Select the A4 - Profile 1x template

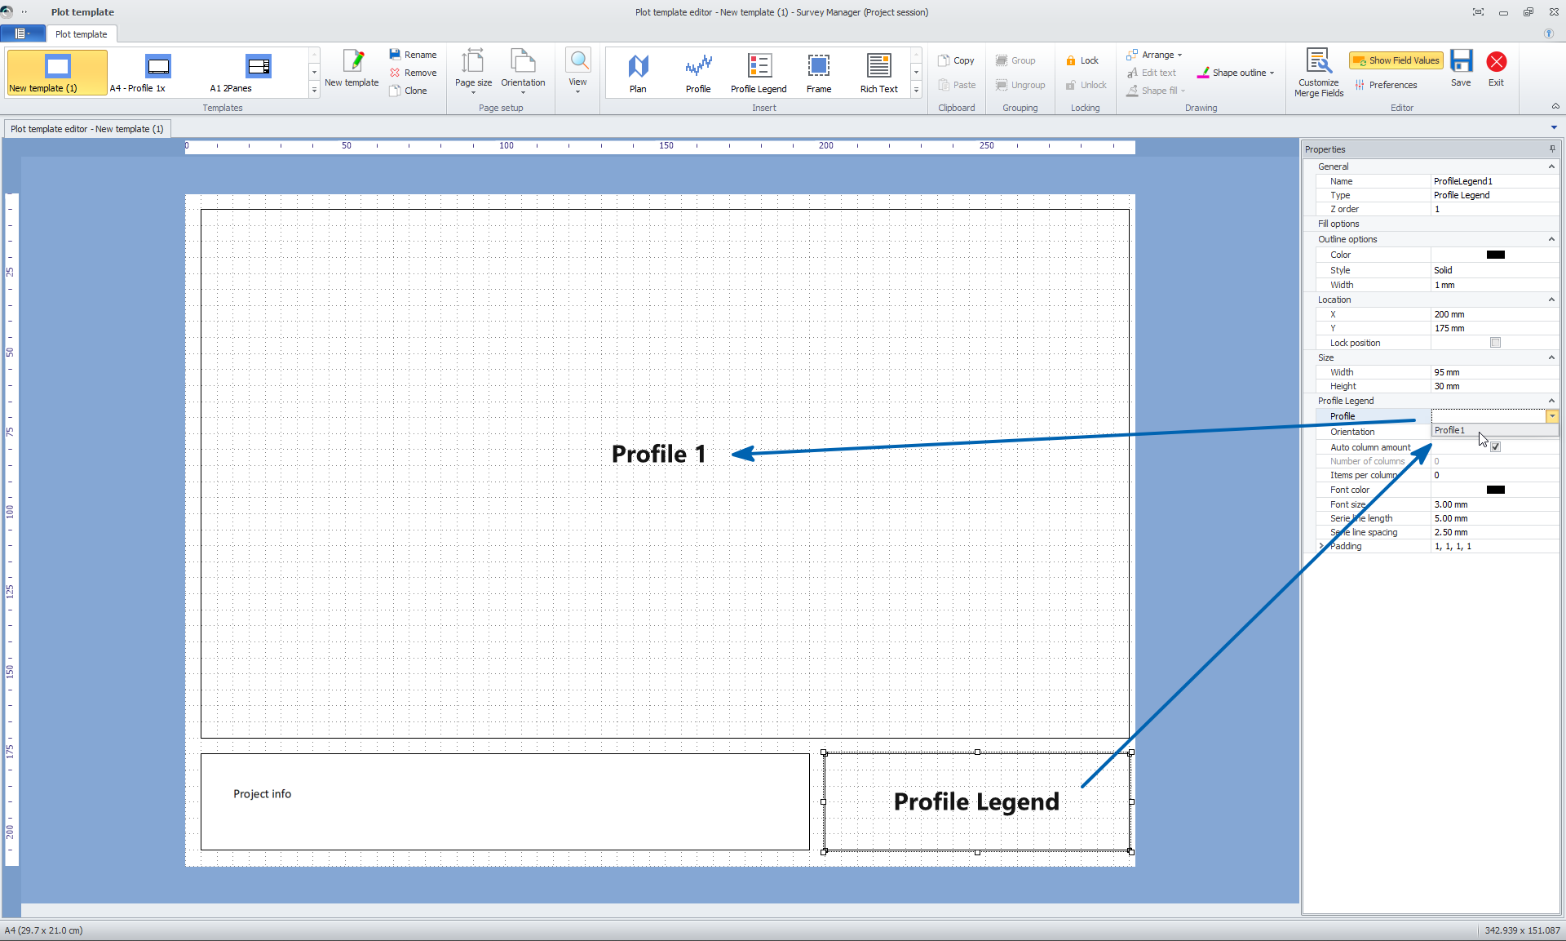click(x=157, y=73)
